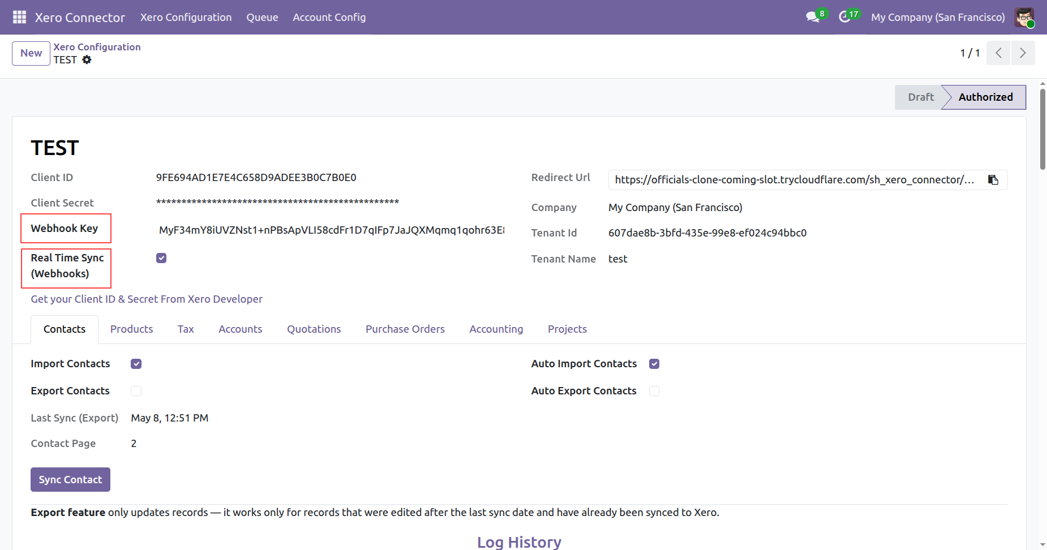Open the Account Config menu
1047x550 pixels.
click(x=329, y=17)
